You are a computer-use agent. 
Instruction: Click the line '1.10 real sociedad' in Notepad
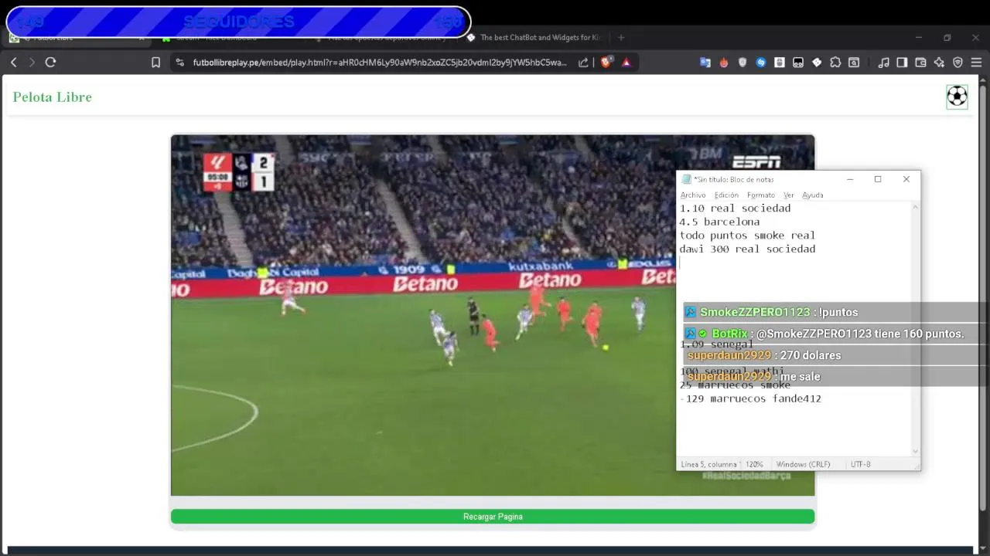click(735, 208)
